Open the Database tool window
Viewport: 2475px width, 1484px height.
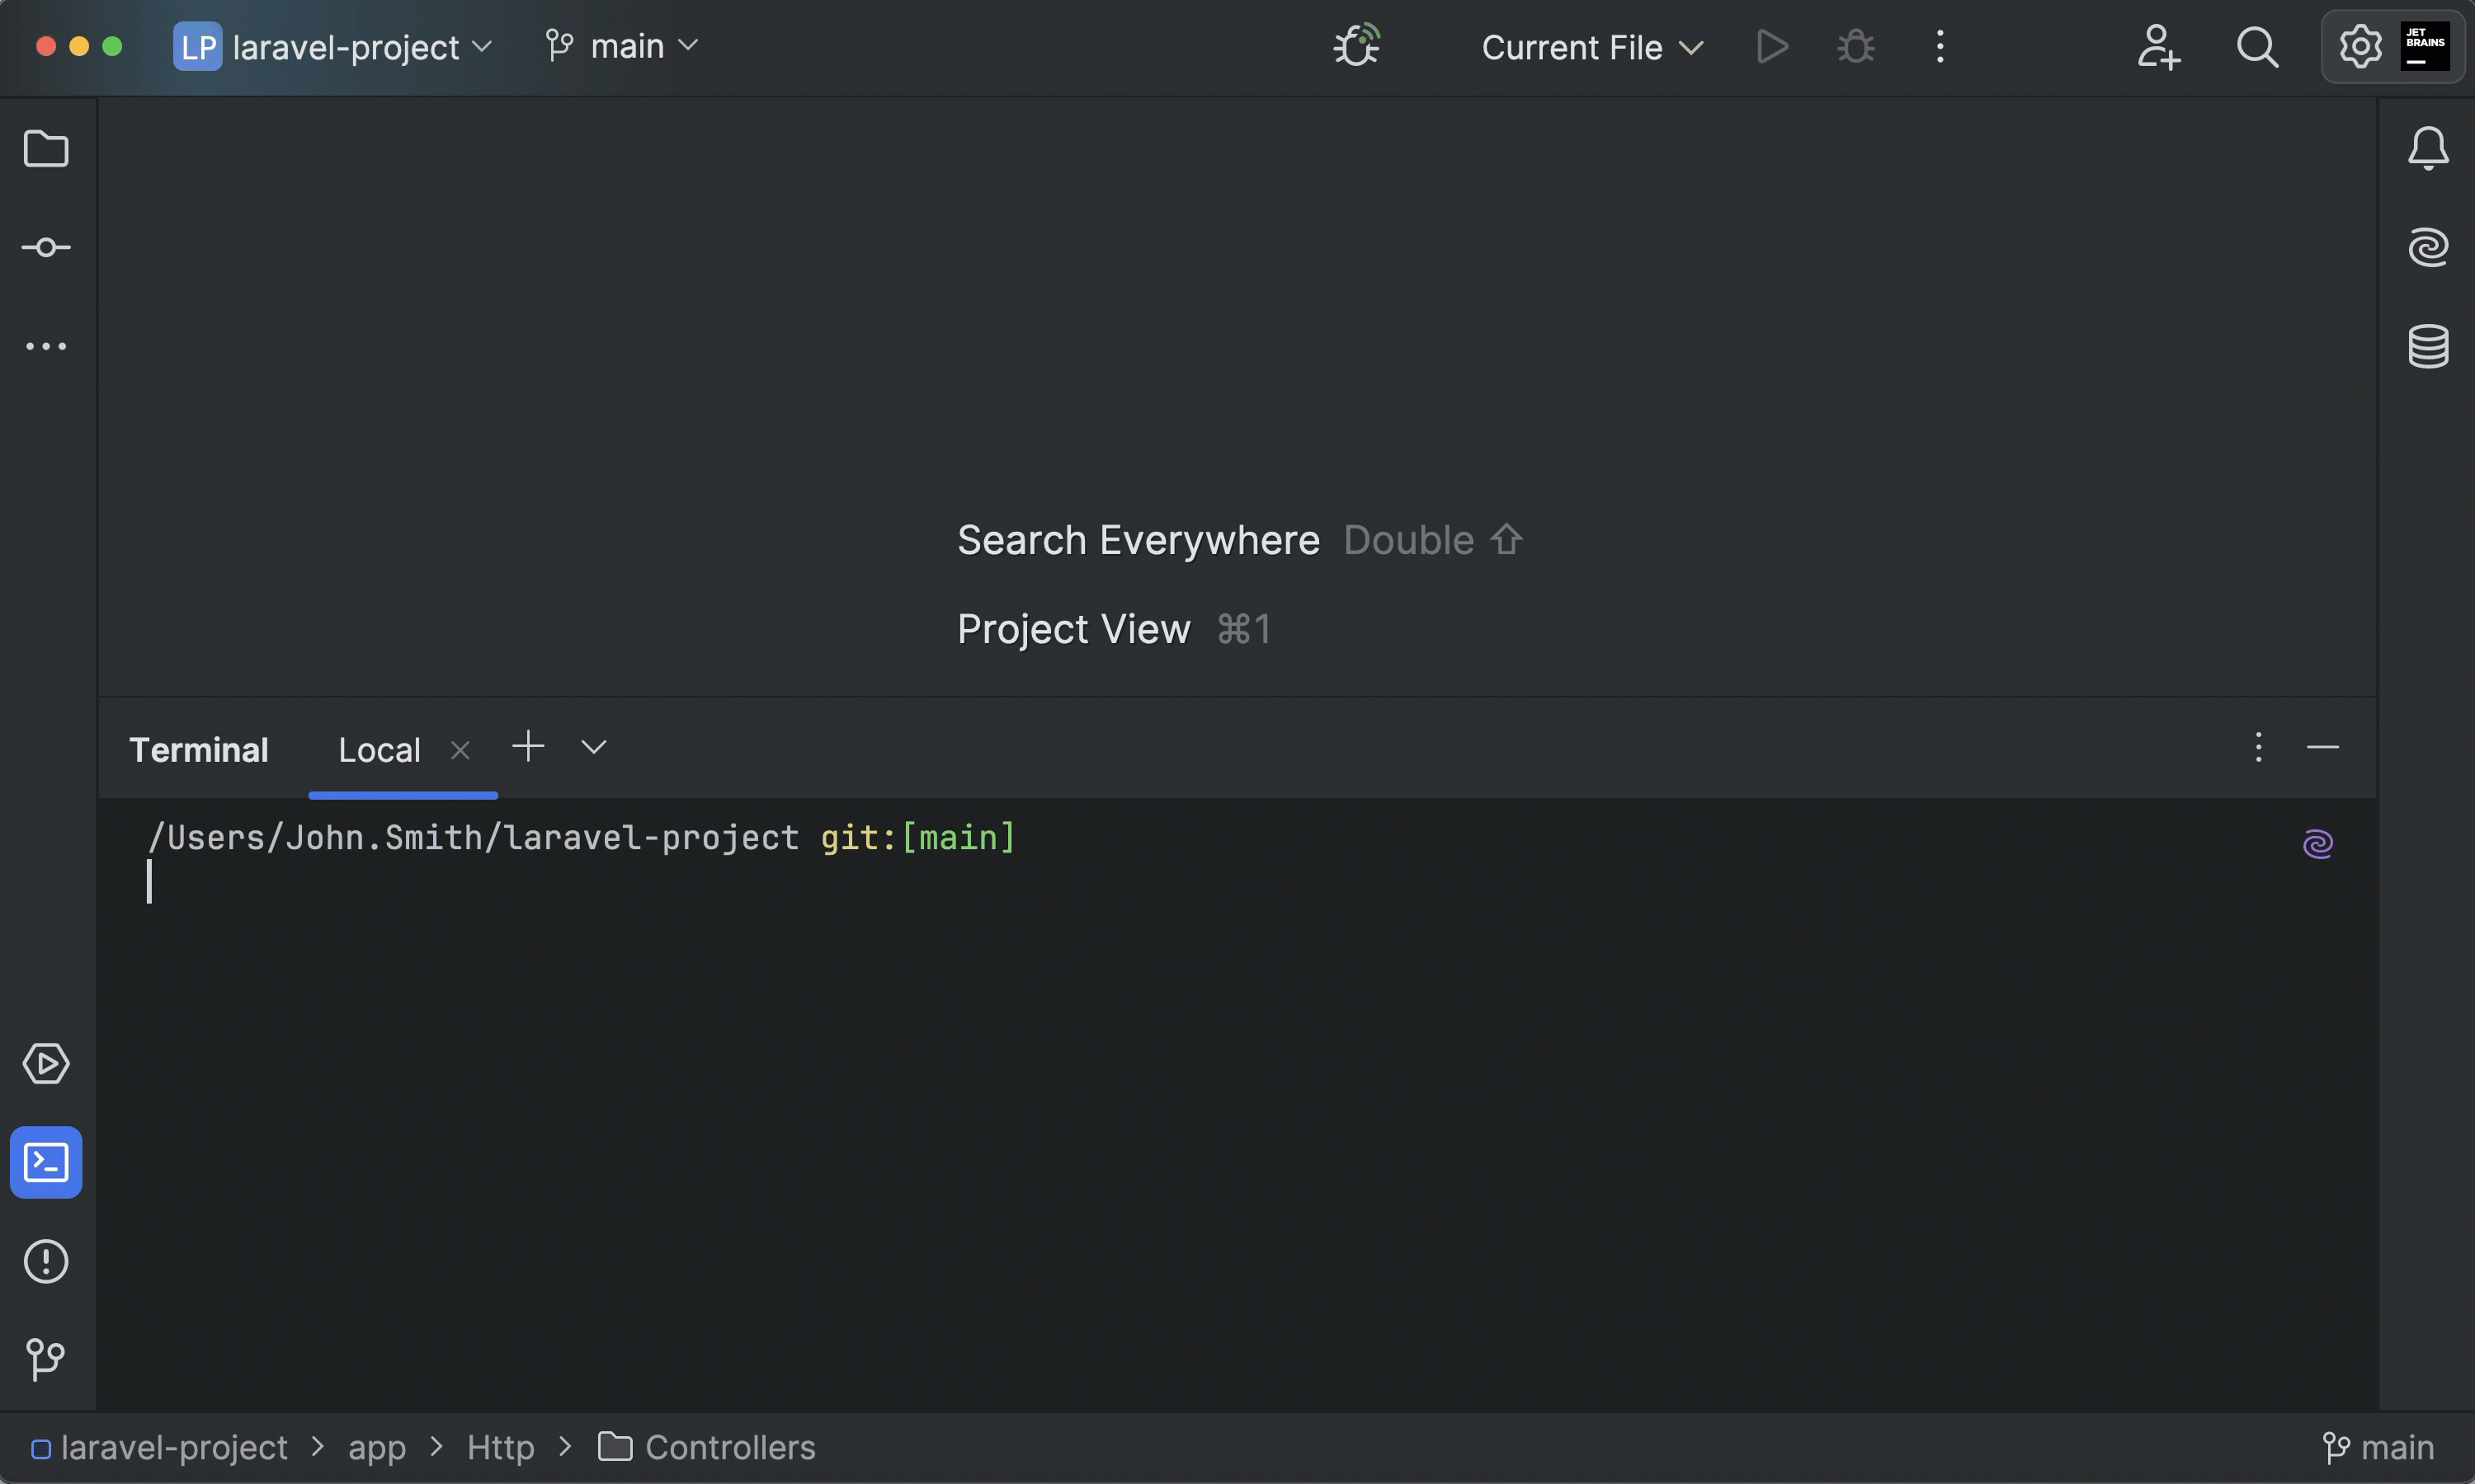pyautogui.click(x=2428, y=346)
